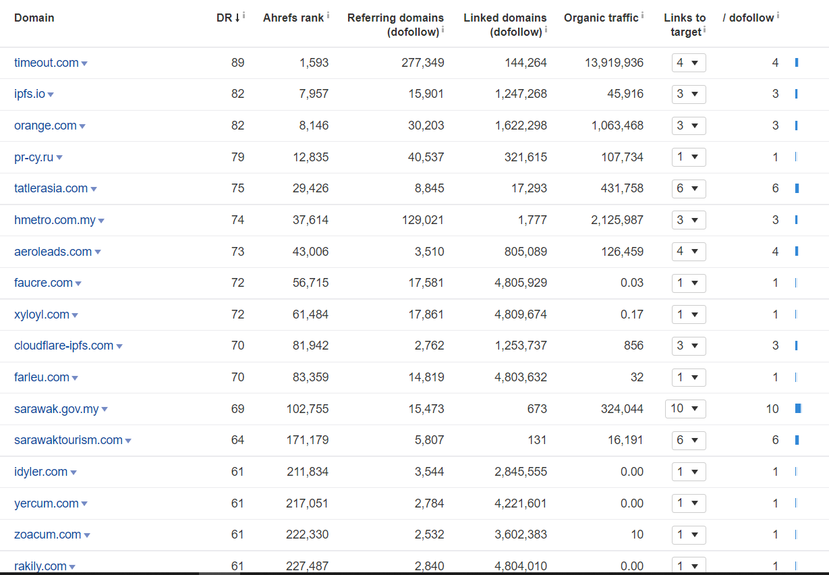Click the dofollow bar for tatlerasia.com

tap(797, 188)
